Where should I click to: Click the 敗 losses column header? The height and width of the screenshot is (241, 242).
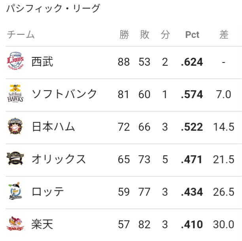pos(145,34)
